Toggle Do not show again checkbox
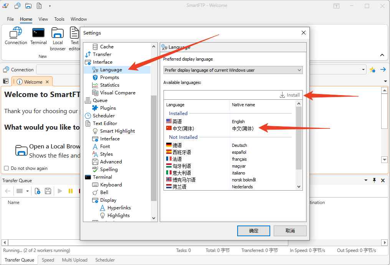 7,168
